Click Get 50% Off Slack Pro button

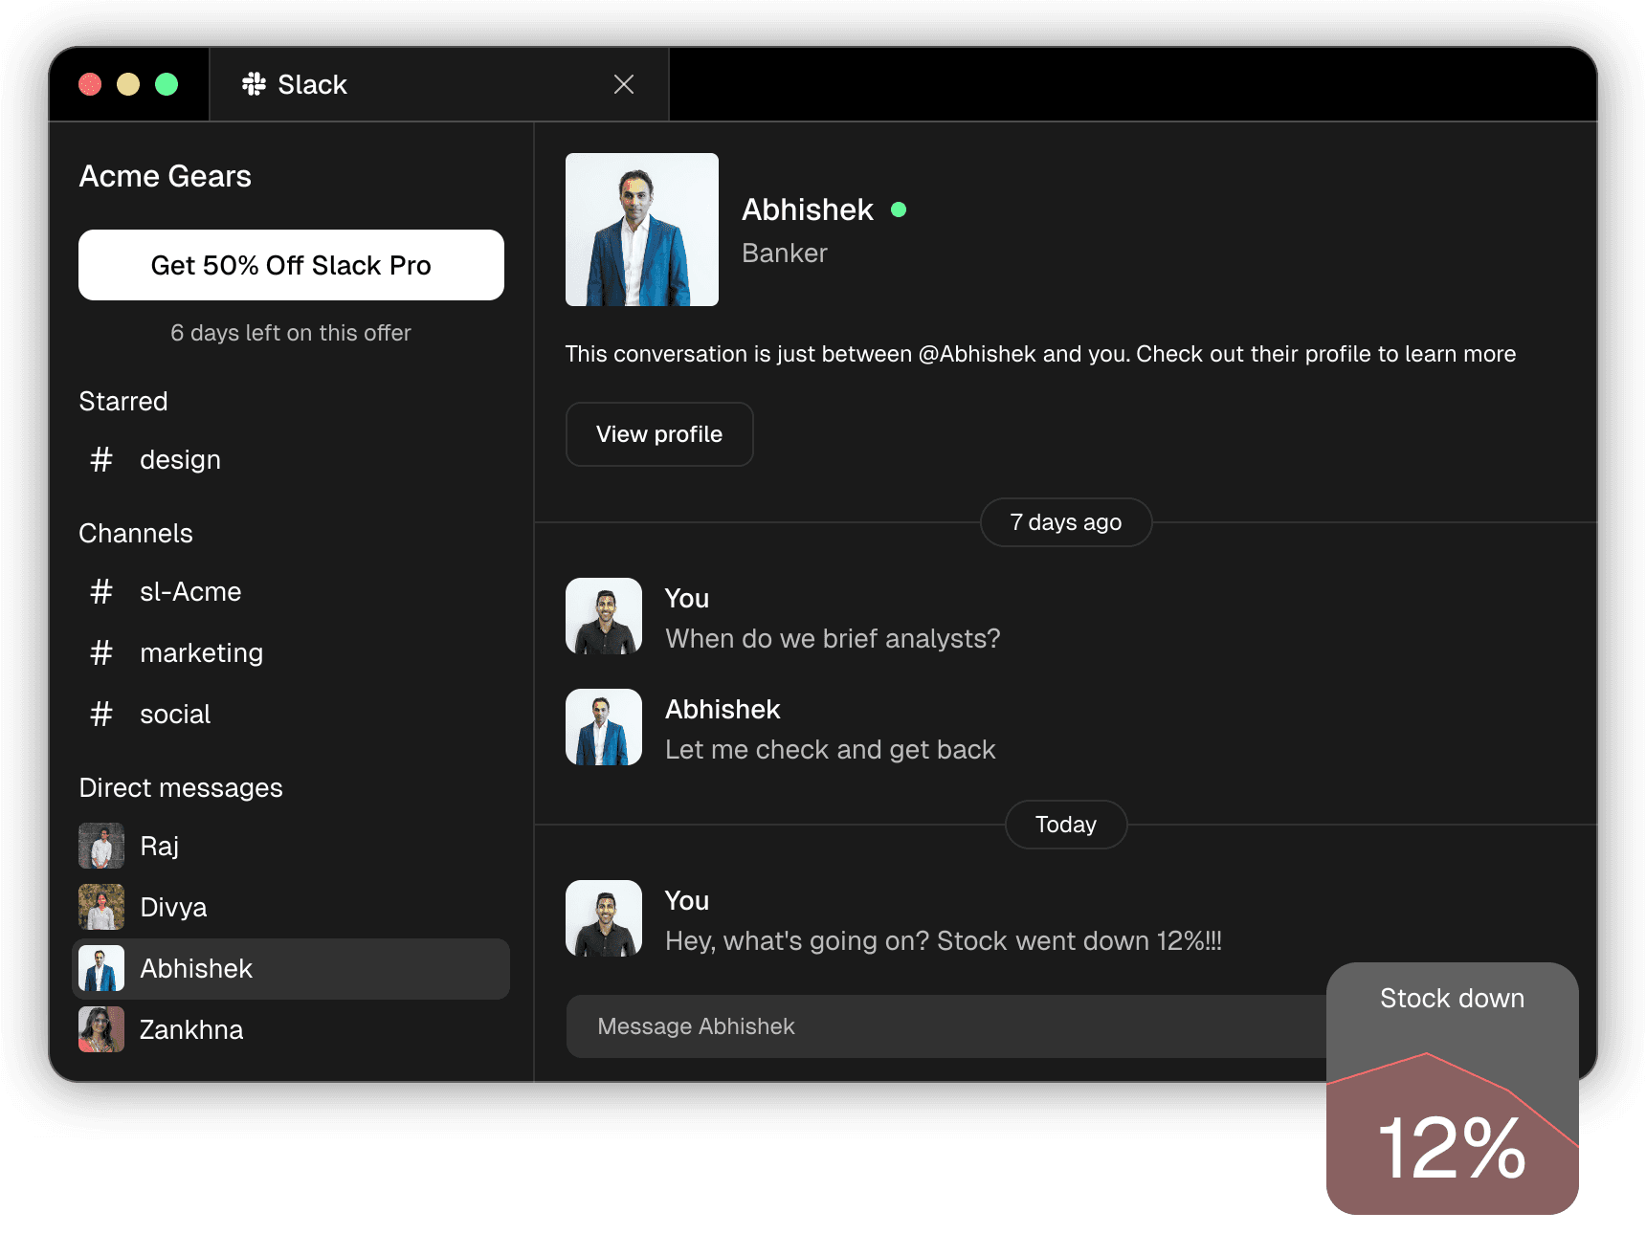point(291,265)
